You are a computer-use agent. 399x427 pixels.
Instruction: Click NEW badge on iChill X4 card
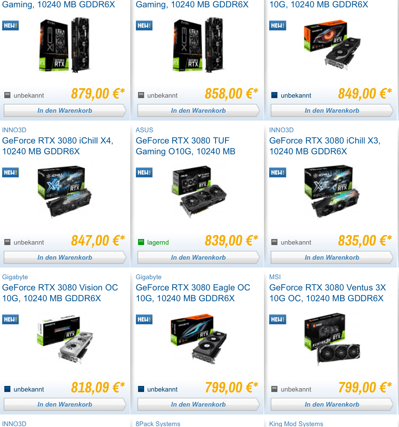point(10,172)
